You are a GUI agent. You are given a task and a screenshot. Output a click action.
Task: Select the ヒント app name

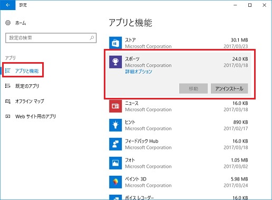pyautogui.click(x=130, y=122)
